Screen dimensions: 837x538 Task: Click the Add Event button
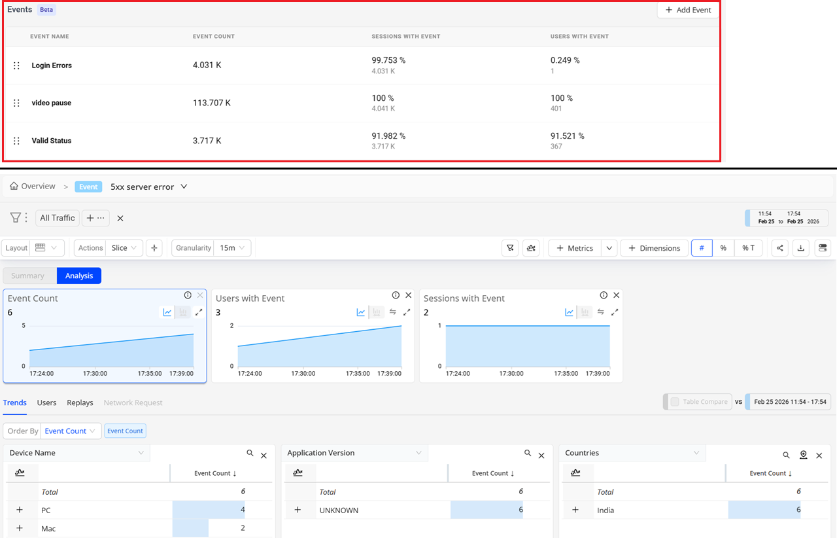pyautogui.click(x=688, y=10)
